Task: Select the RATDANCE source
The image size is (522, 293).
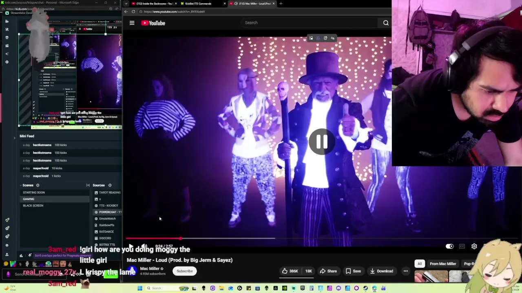Action: [x=108, y=232]
